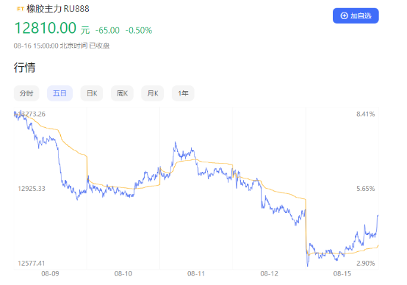Image resolution: width=407 pixels, height=285 pixels.
Task: Click the 橡胶主力 RU888 title
Action: pyautogui.click(x=58, y=9)
